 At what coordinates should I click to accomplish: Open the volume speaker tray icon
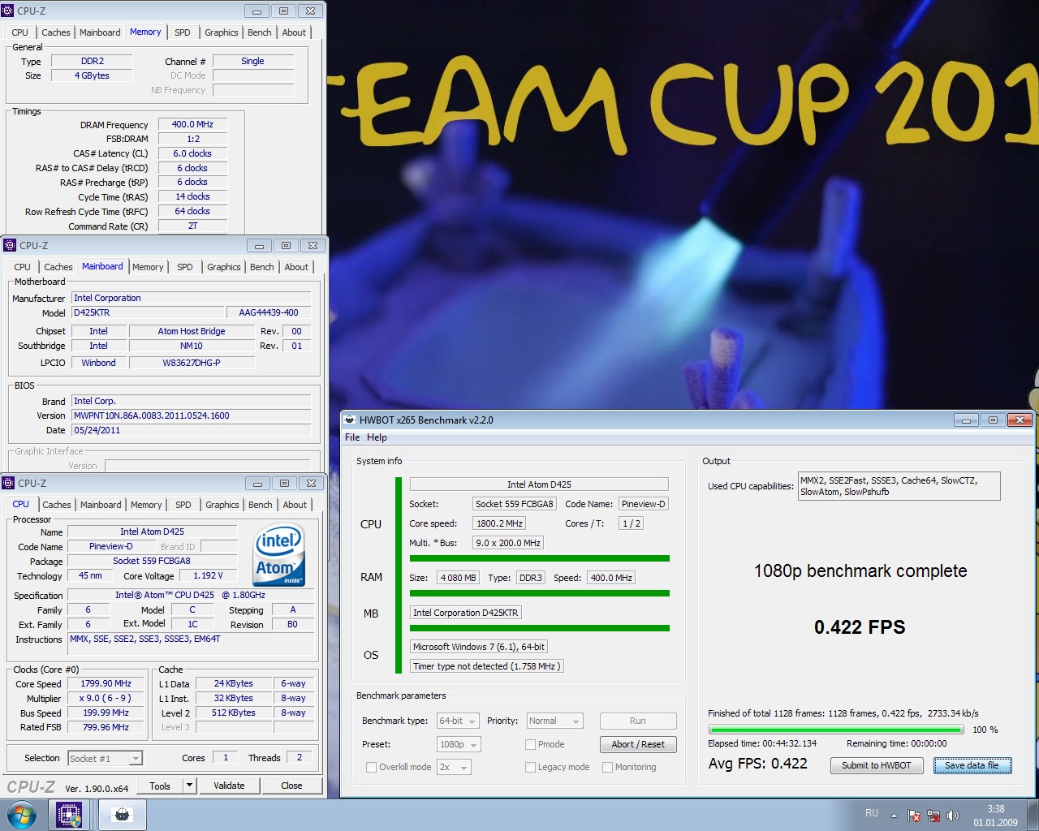click(x=953, y=816)
